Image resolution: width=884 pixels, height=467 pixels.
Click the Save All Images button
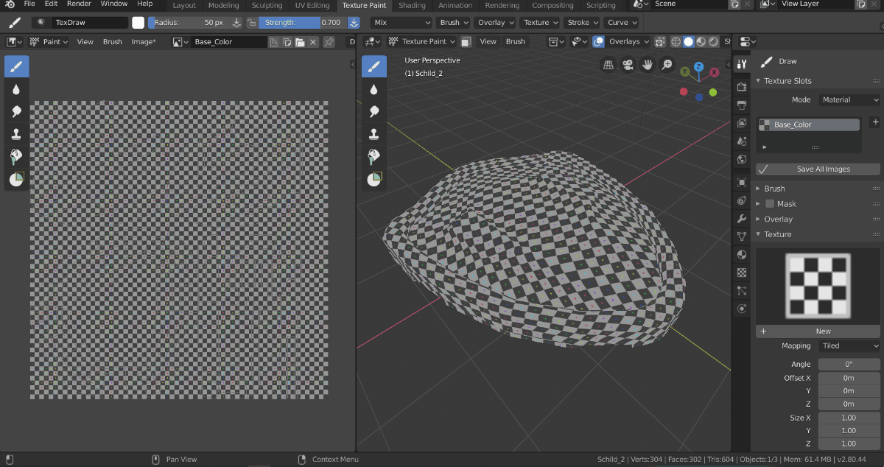[818, 169]
